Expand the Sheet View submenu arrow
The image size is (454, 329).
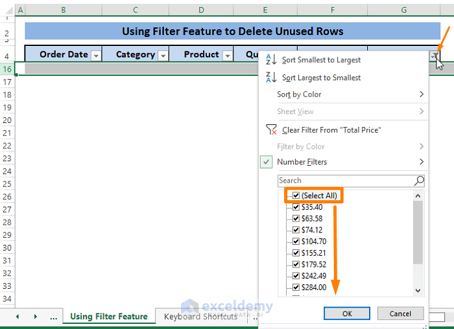pyautogui.click(x=422, y=111)
